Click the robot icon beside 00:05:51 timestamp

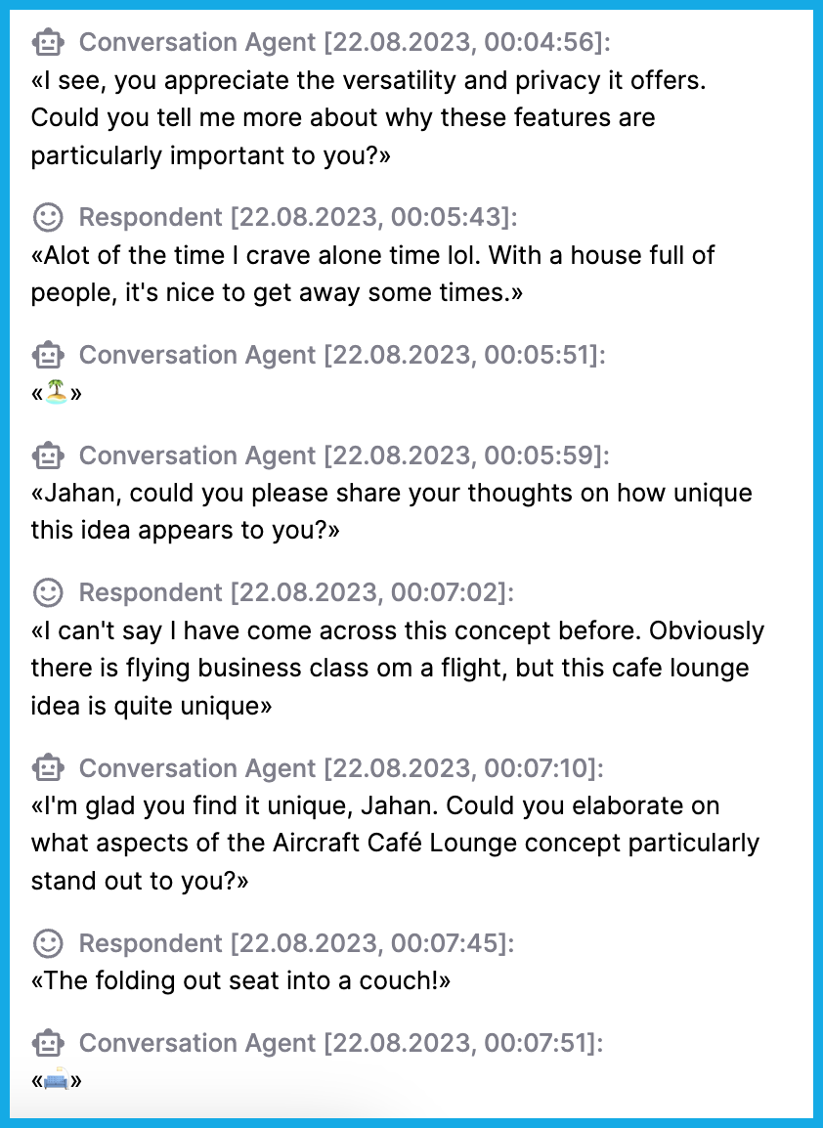pos(48,355)
